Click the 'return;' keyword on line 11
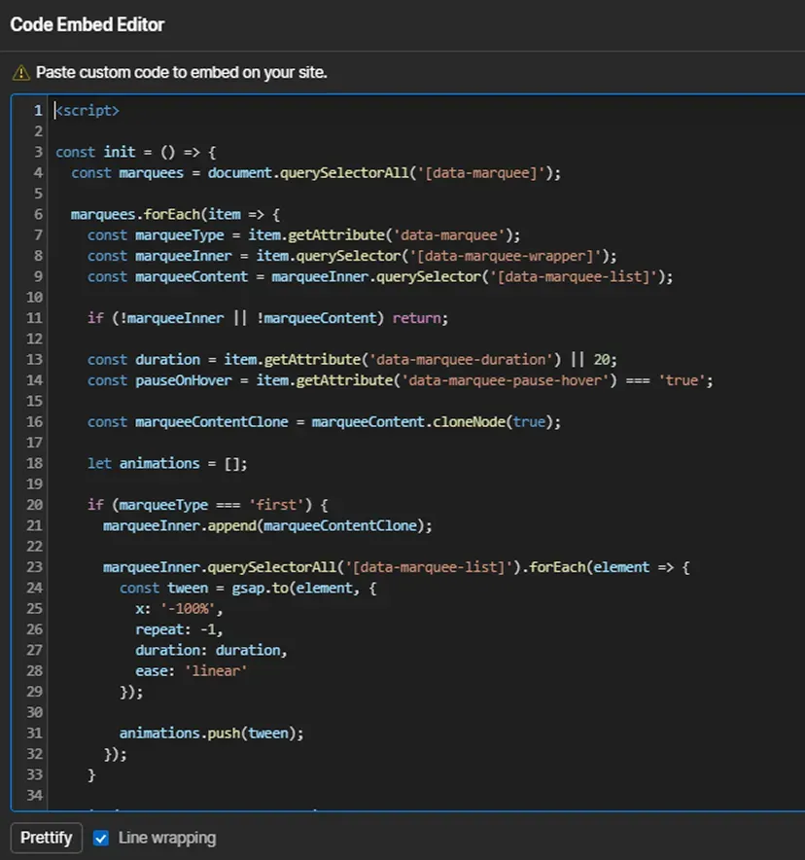Screen dimensions: 805x860 point(420,318)
